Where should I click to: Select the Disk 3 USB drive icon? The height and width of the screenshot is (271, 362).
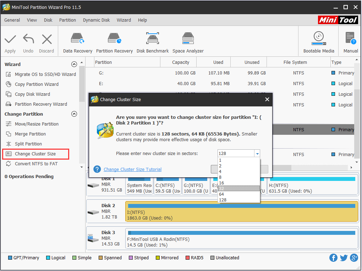[x=93, y=238]
